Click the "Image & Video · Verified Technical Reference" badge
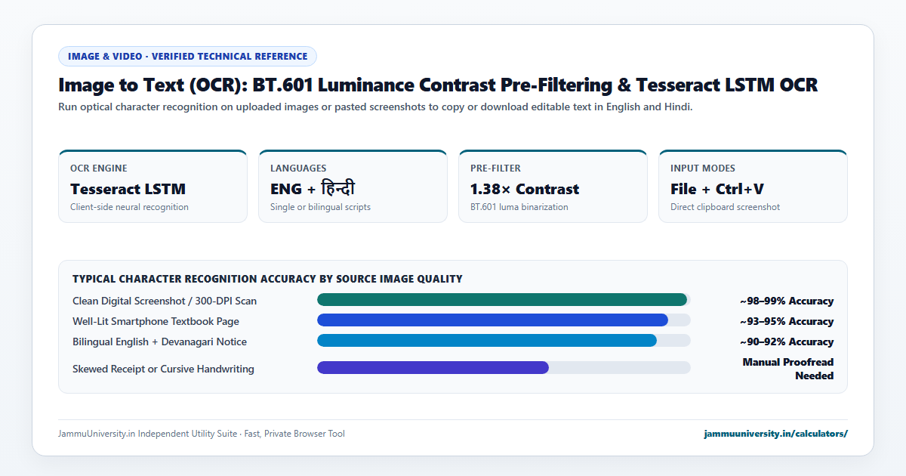 187,56
